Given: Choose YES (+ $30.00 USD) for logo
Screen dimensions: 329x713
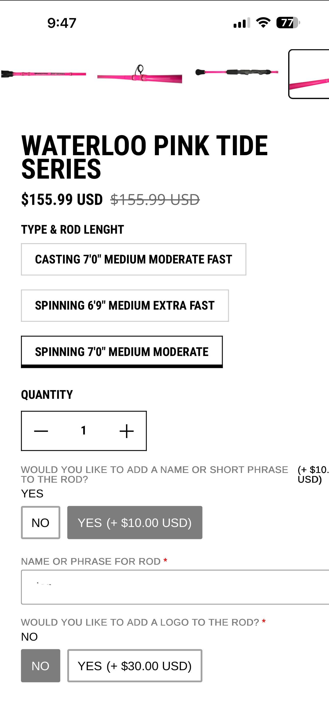Looking at the screenshot, I should (135, 666).
